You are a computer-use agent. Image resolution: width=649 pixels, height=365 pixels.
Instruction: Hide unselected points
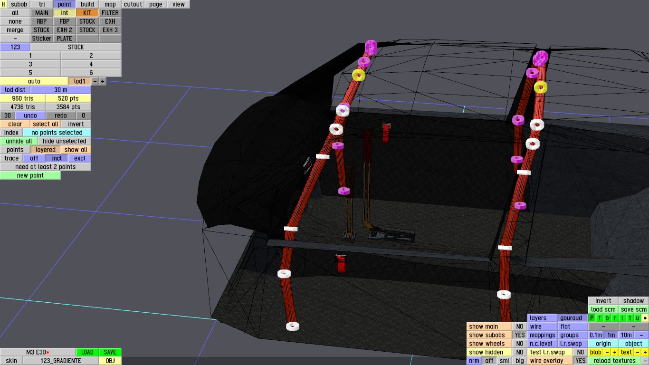point(65,141)
